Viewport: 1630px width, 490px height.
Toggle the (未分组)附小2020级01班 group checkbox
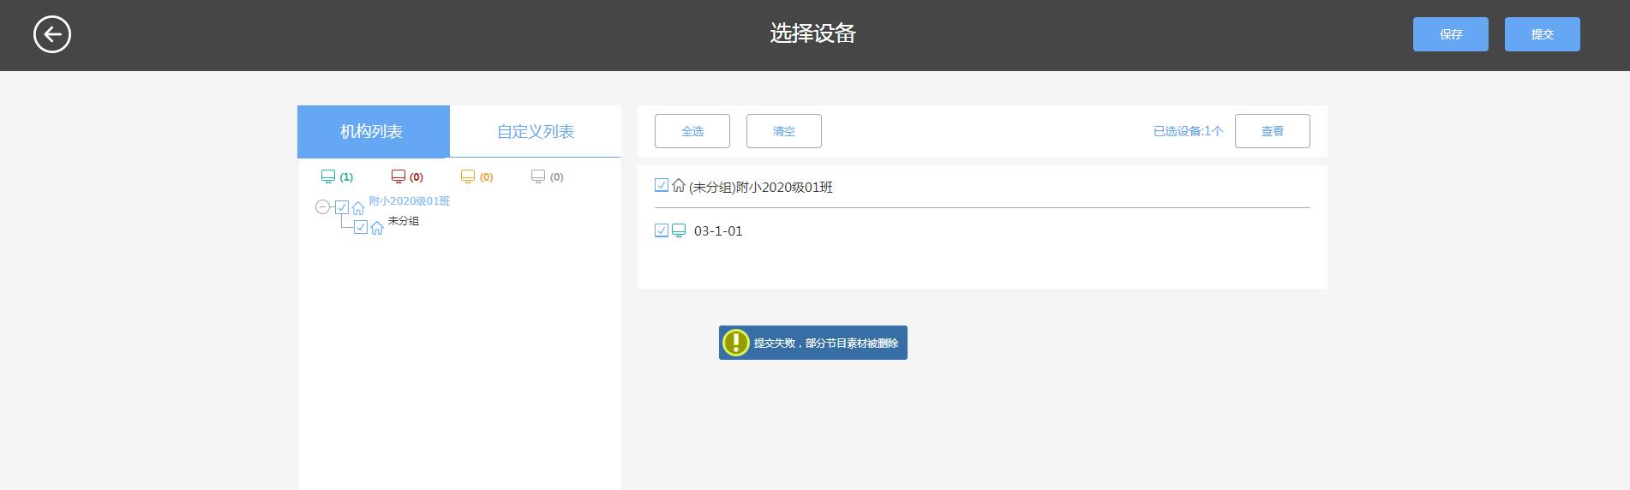click(x=662, y=185)
